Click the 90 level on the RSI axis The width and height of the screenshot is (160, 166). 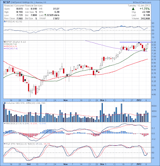pyautogui.click(x=153, y=23)
